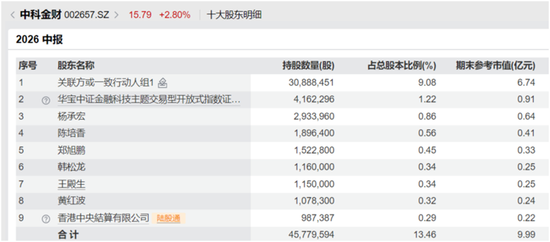Click share ratio 0.56
This screenshot has height=242, width=550.
click(427, 133)
